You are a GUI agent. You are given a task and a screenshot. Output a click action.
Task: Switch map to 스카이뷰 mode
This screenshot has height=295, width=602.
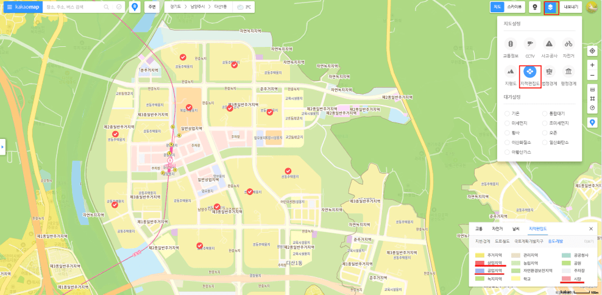pos(515,7)
